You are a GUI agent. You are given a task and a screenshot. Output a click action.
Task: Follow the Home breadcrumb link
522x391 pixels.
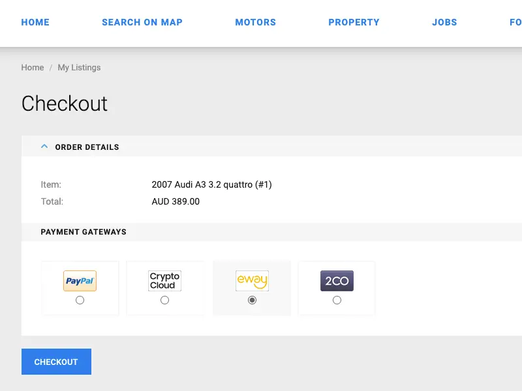(33, 68)
